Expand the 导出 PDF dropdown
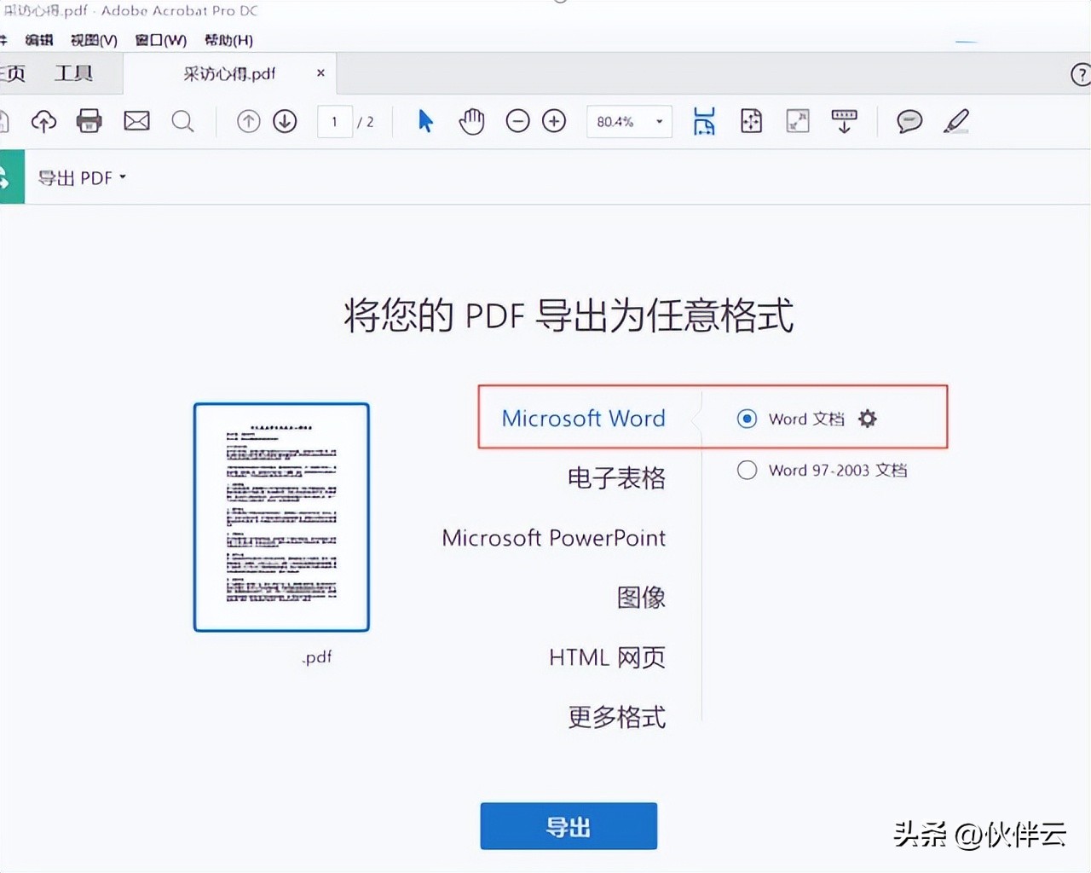Image resolution: width=1091 pixels, height=873 pixels. 123,177
